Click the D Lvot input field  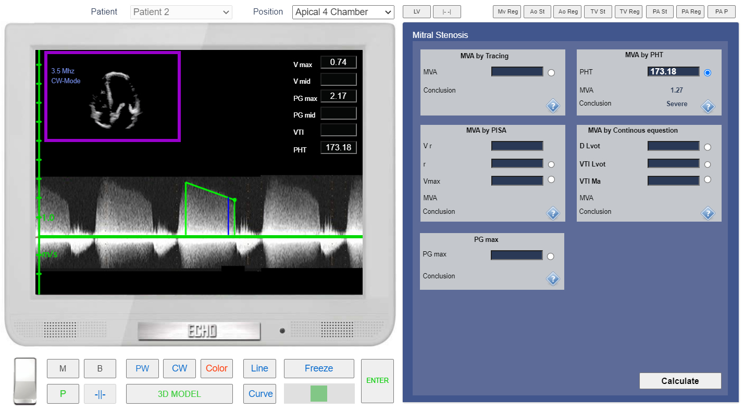tap(674, 146)
